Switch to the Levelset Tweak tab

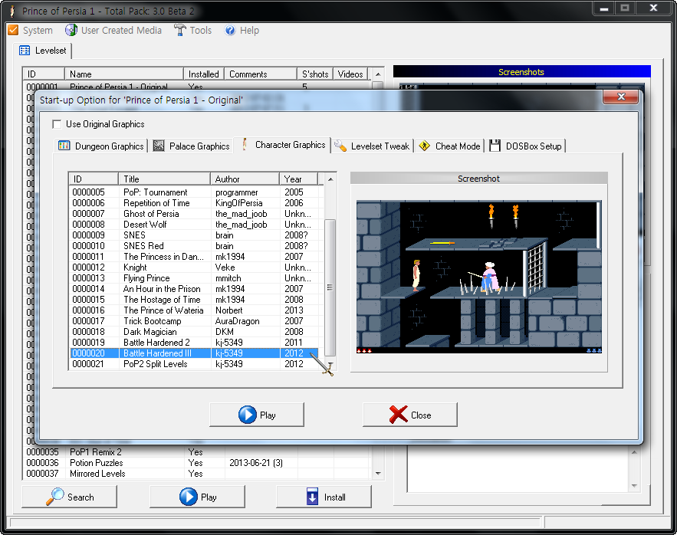[x=372, y=146]
